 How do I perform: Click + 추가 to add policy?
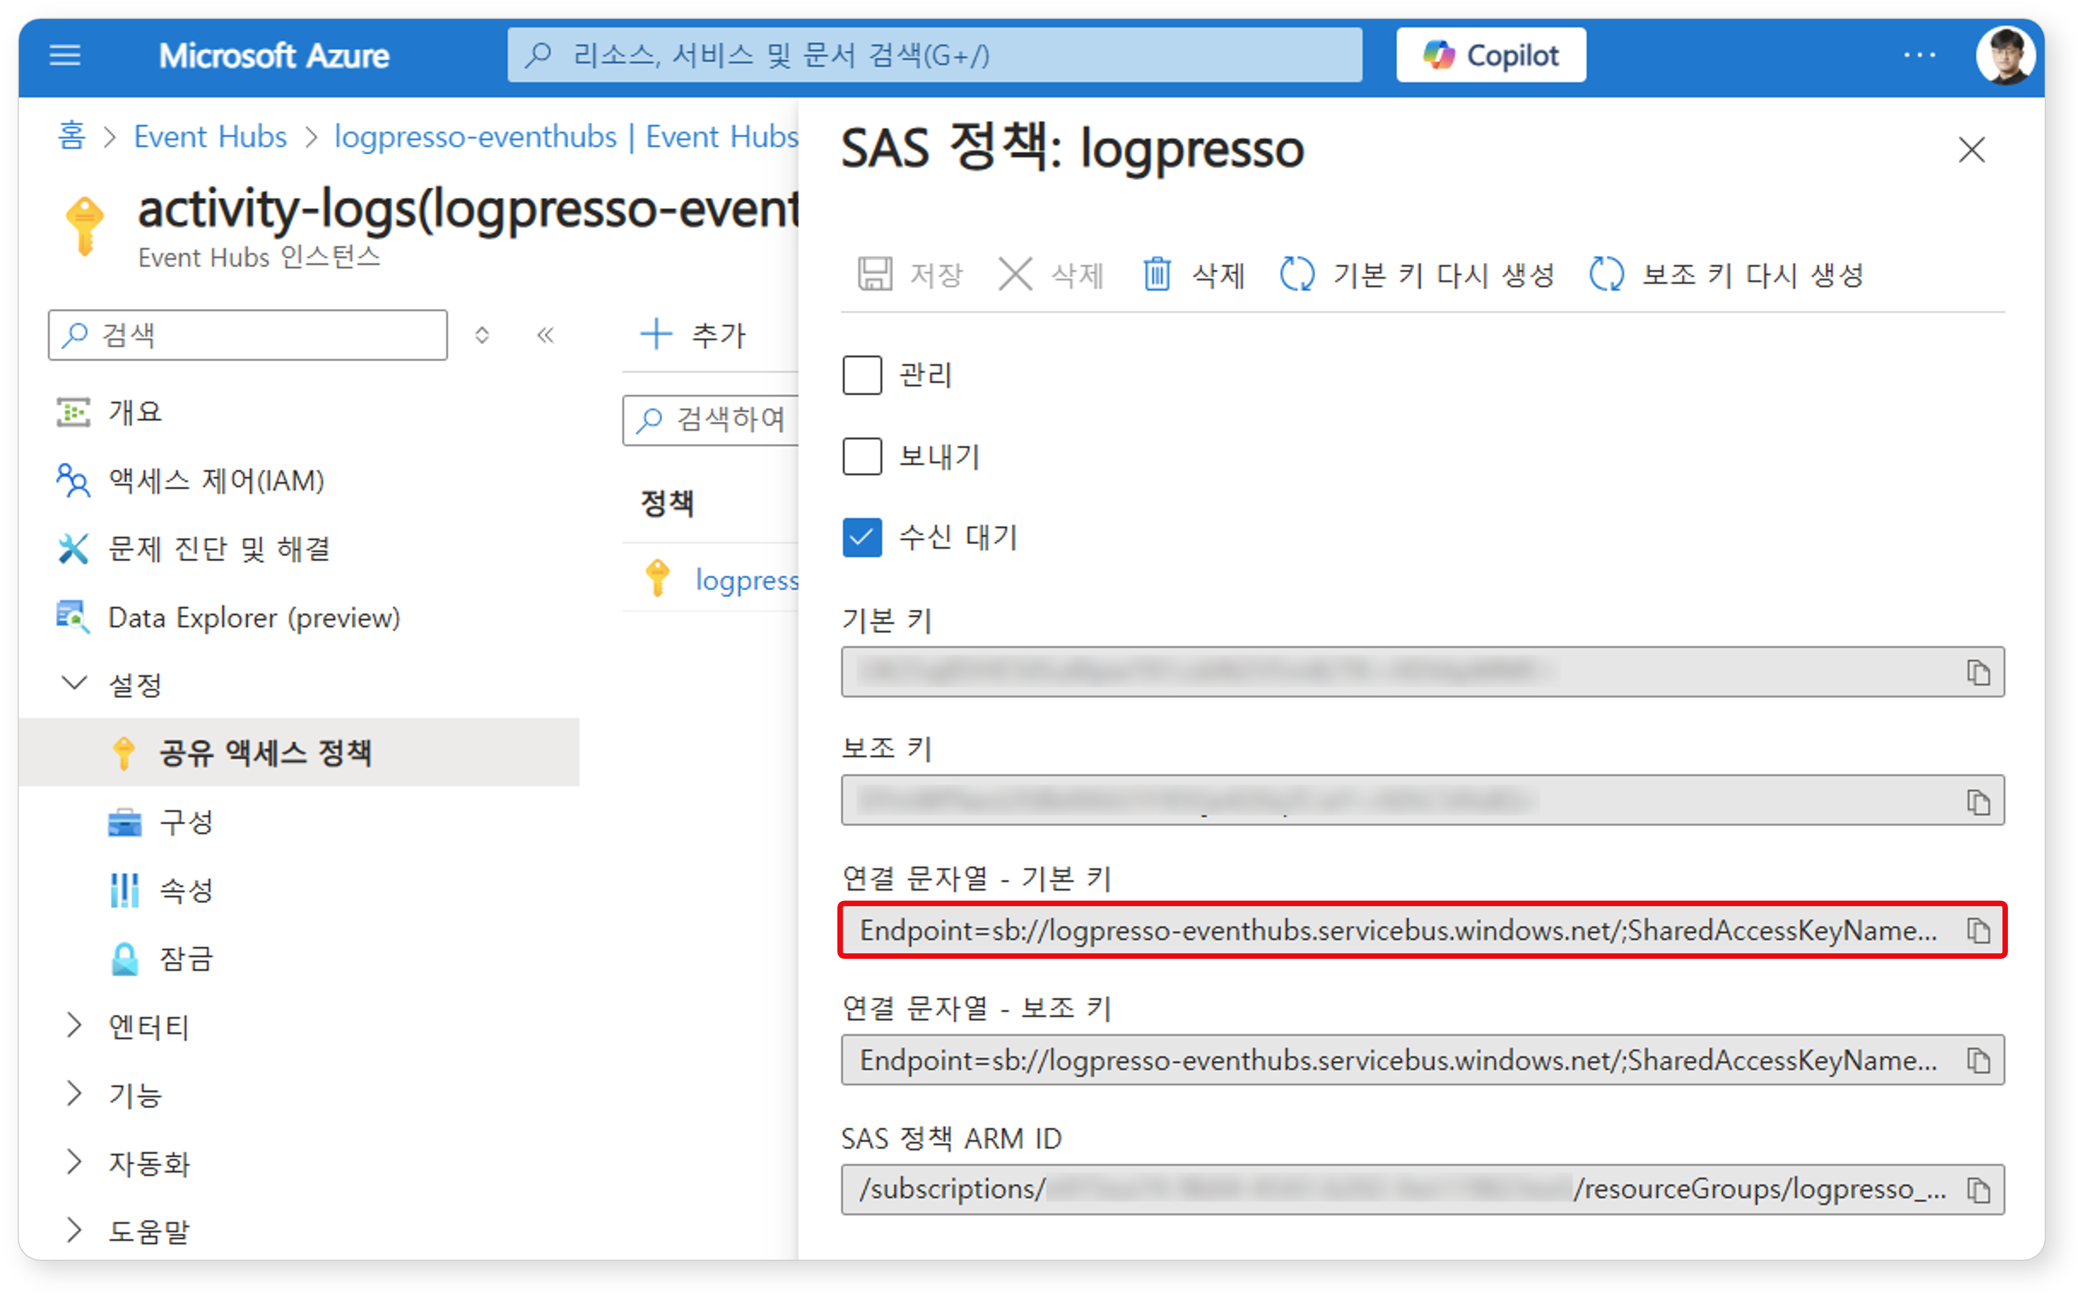coord(694,335)
